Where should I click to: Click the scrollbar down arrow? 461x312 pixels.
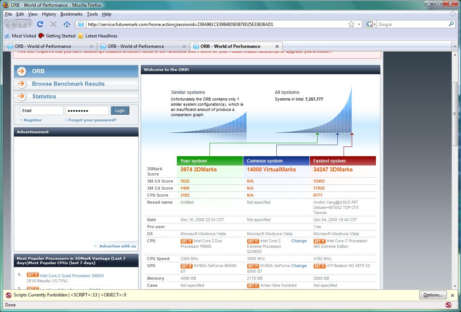point(455,286)
